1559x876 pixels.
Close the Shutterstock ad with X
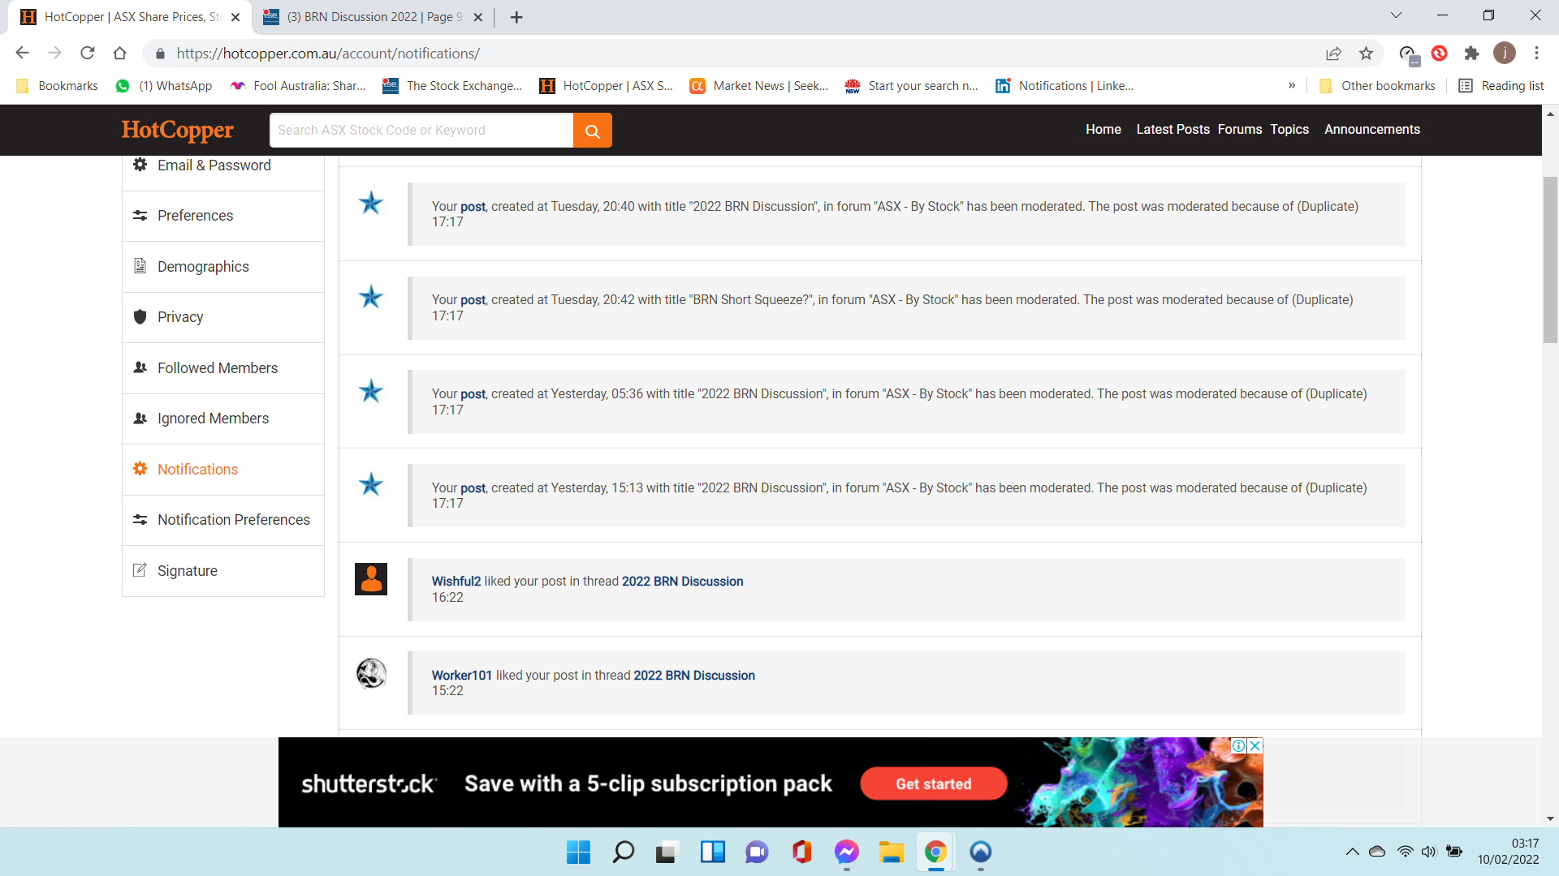tap(1255, 745)
